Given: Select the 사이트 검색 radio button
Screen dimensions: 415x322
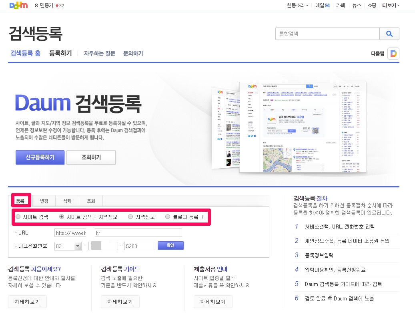Looking at the screenshot, I should pyautogui.click(x=18, y=217).
